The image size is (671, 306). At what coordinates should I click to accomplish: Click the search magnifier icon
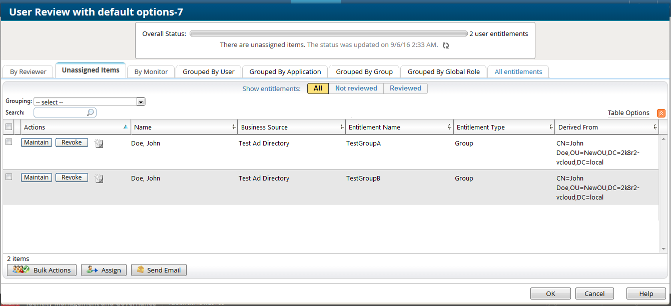91,113
